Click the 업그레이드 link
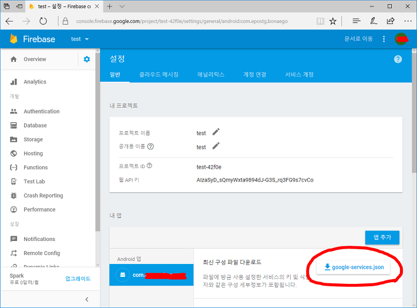 pyautogui.click(x=78, y=279)
